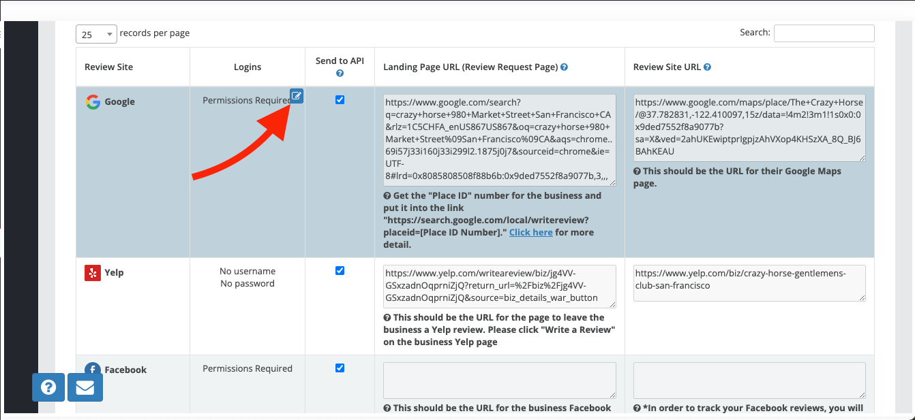Click the Facebook Landing Page URL textarea
Viewport: 915px width, 420px height.
click(x=499, y=380)
